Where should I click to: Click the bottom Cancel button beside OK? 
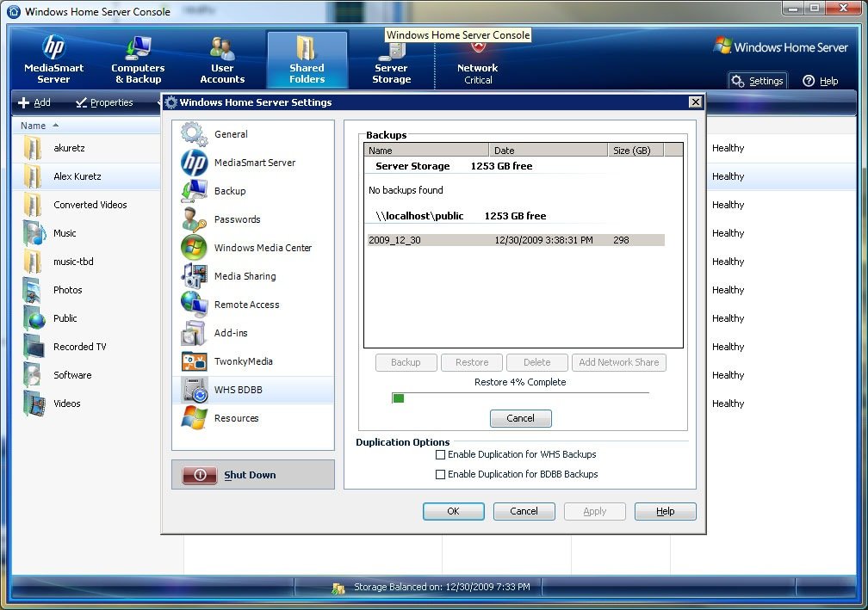coord(524,511)
